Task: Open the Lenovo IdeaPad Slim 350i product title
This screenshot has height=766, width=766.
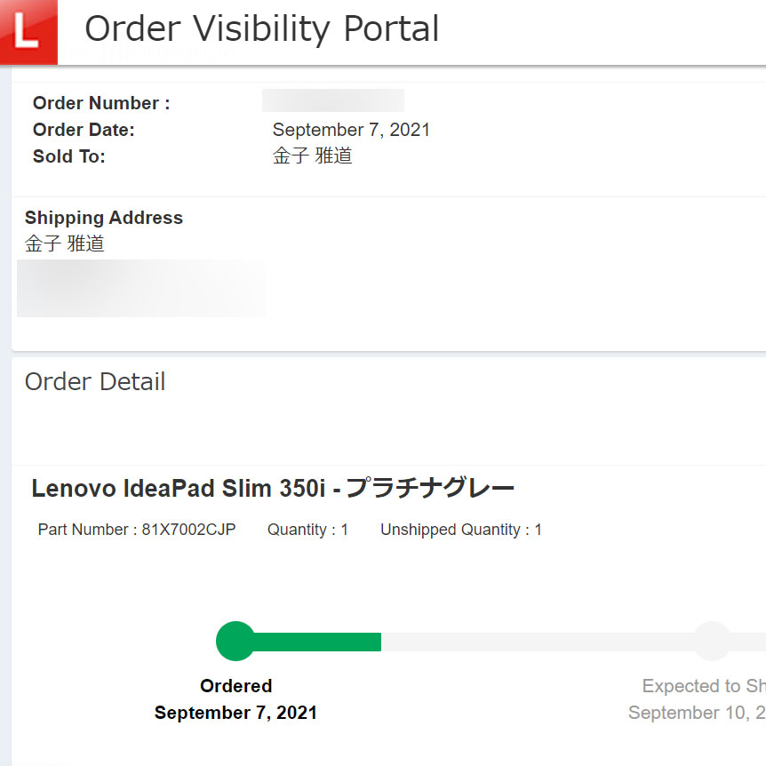Action: coord(273,488)
